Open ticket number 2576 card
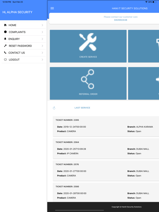 [x=106, y=171]
